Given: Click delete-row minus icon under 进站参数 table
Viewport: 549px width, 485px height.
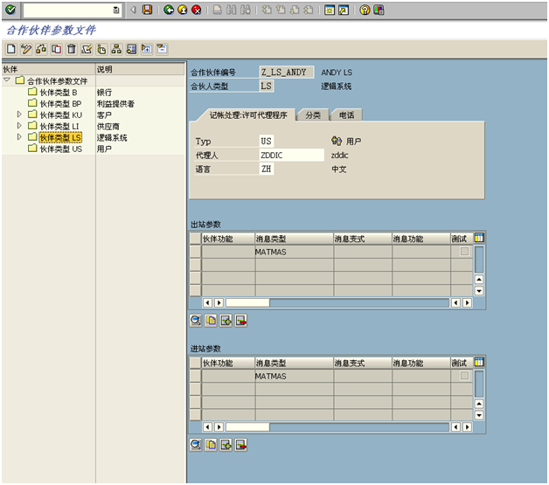Looking at the screenshot, I should 241,445.
